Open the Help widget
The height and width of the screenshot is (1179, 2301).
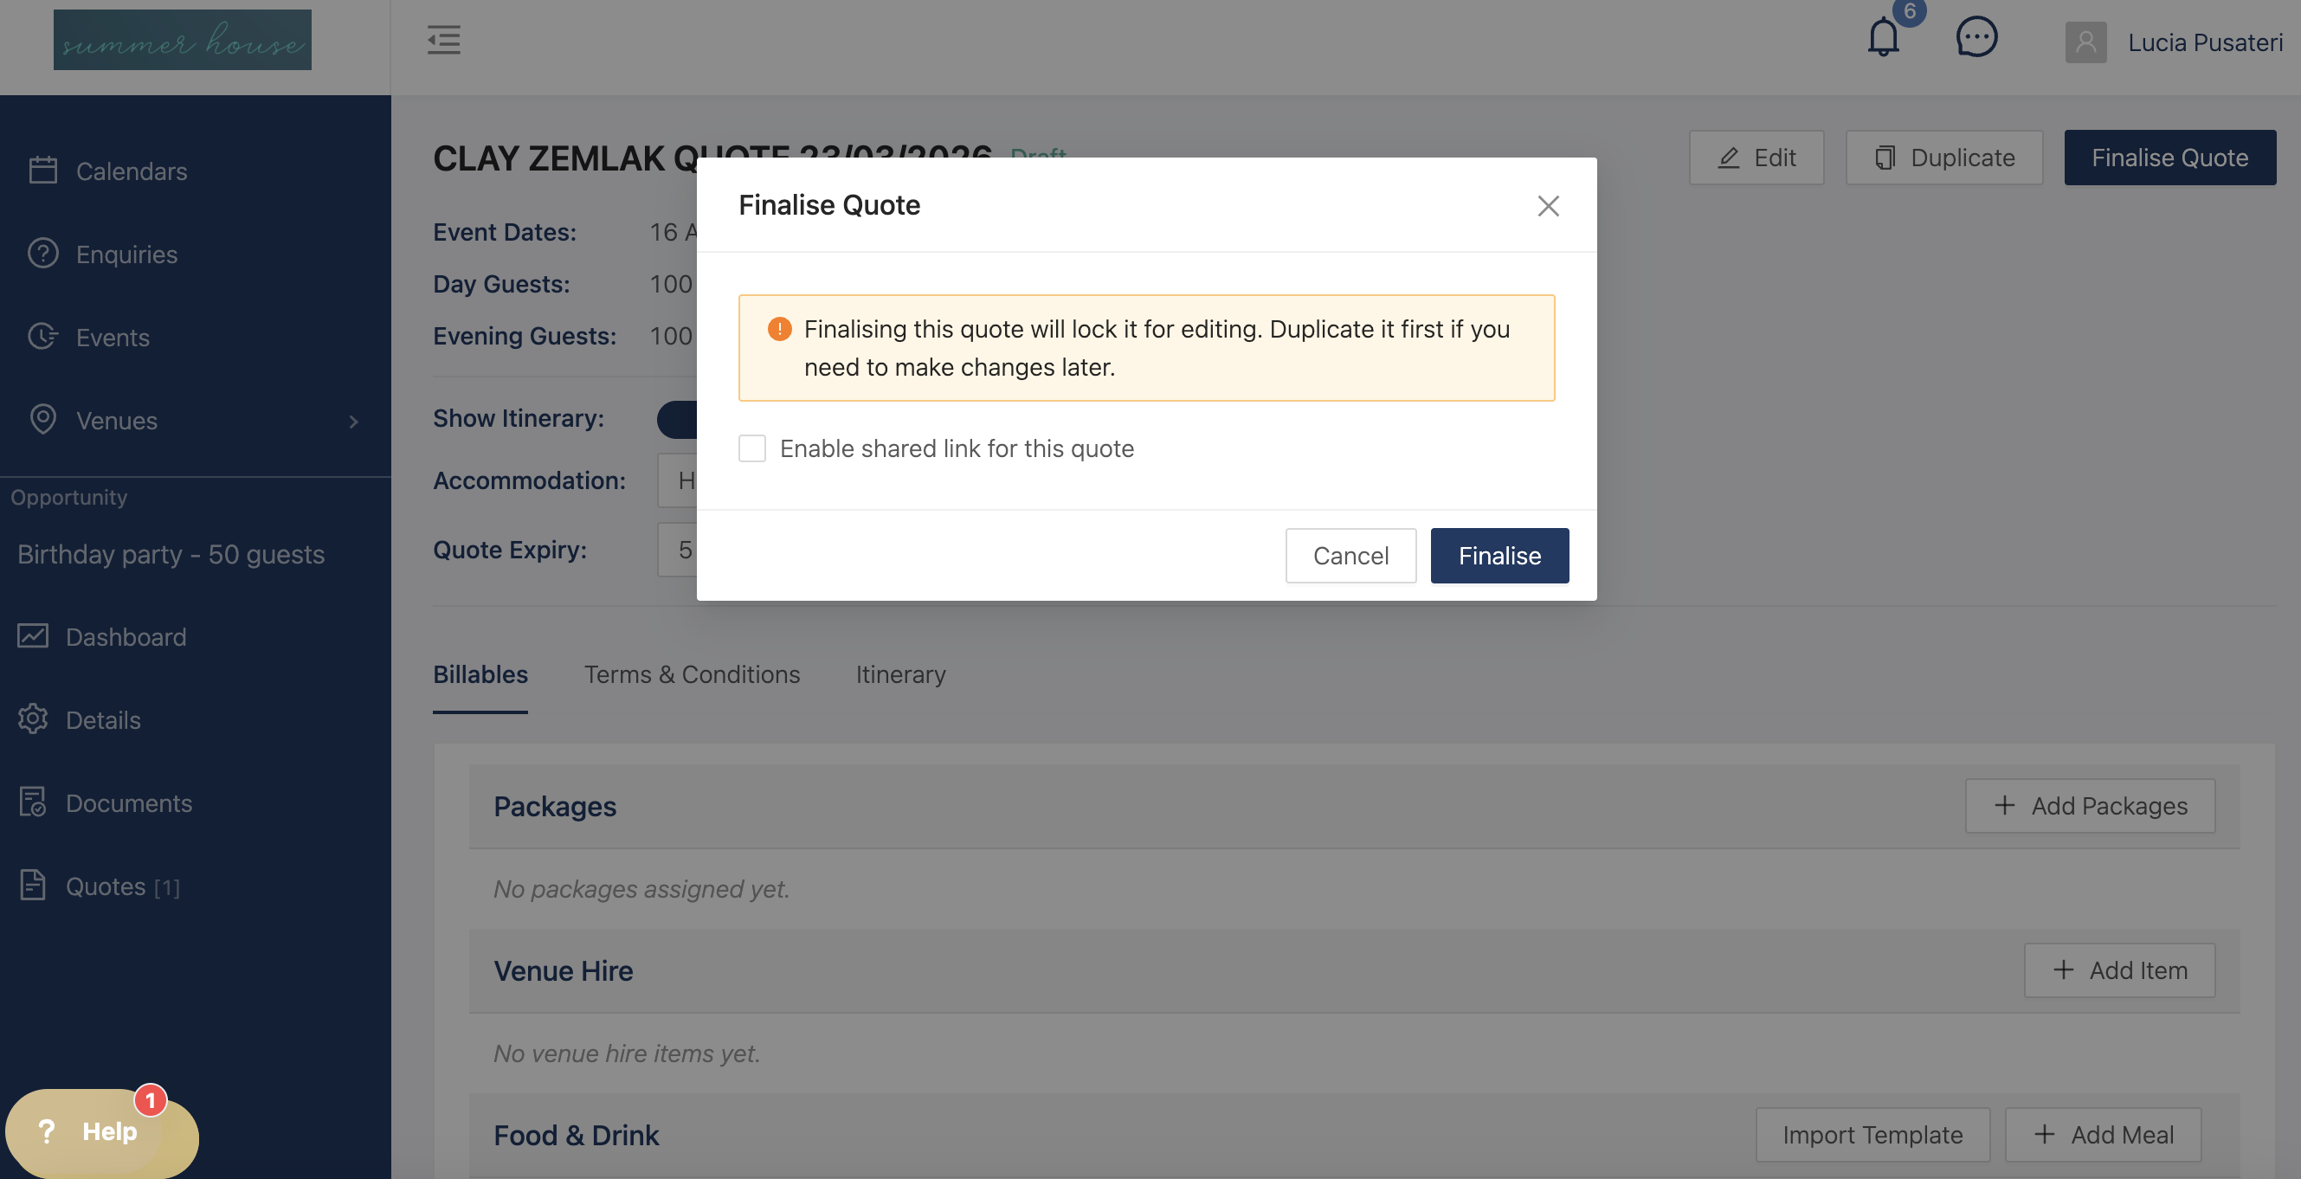point(101,1131)
